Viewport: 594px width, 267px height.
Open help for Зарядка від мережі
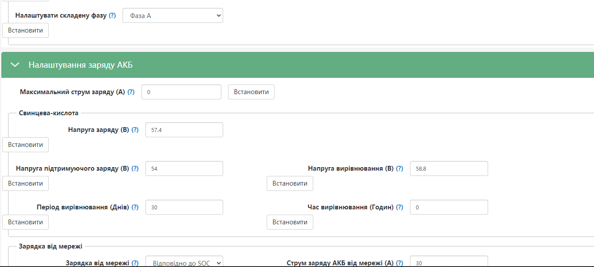pyautogui.click(x=135, y=263)
